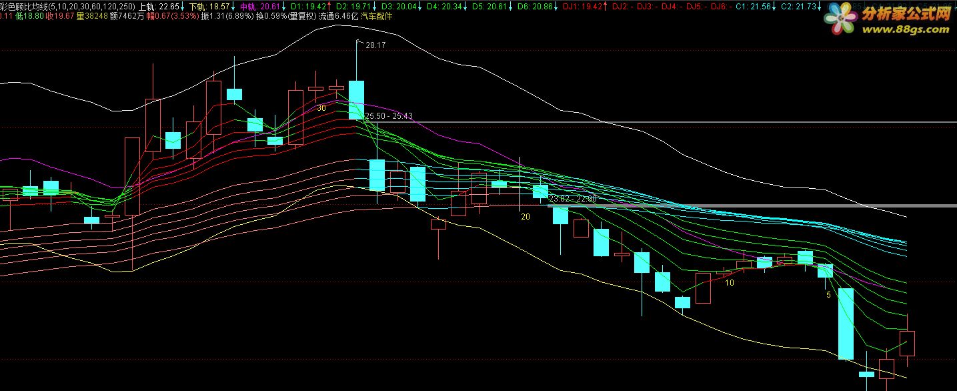Click the D1: 19.42 reading

pyautogui.click(x=309, y=6)
